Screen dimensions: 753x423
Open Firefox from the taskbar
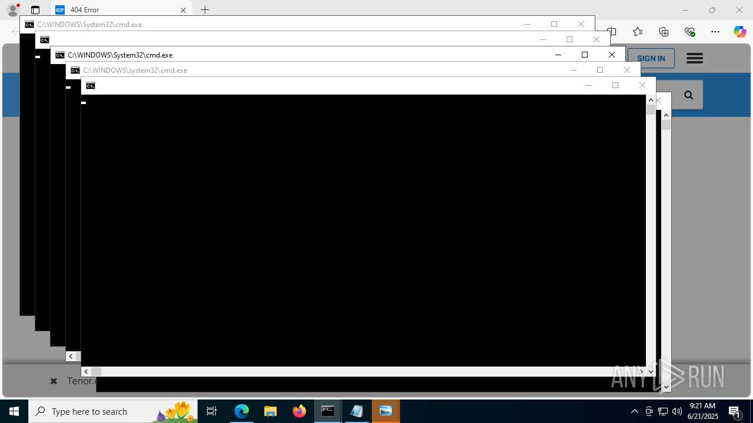(299, 411)
